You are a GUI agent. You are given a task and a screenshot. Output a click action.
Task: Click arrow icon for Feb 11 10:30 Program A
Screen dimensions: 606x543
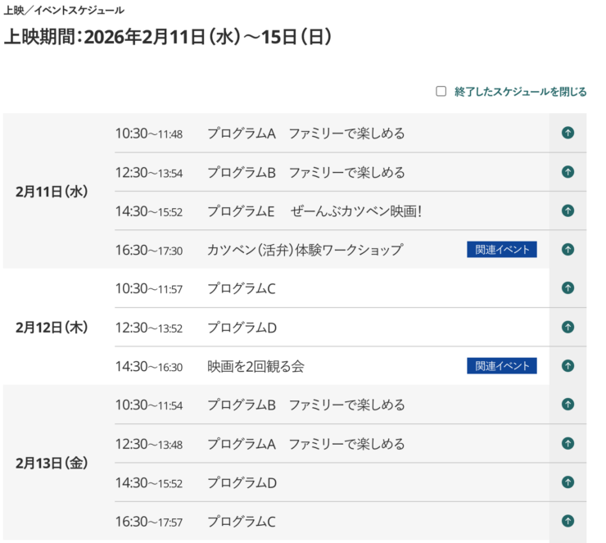[x=568, y=133]
